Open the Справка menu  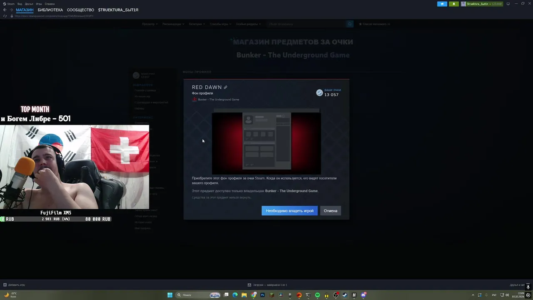50,4
